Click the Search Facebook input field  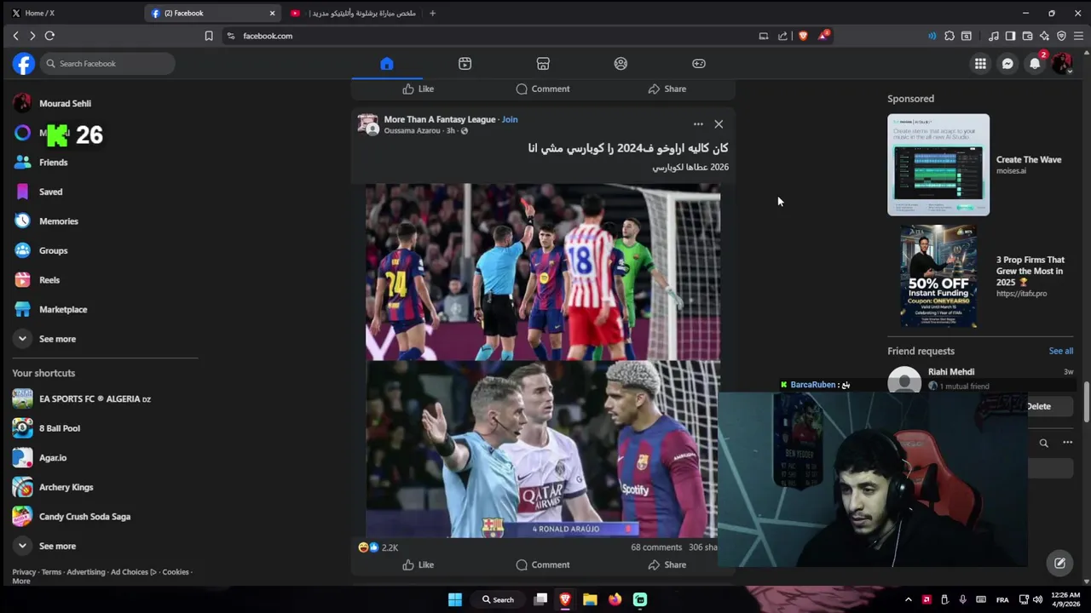[107, 64]
